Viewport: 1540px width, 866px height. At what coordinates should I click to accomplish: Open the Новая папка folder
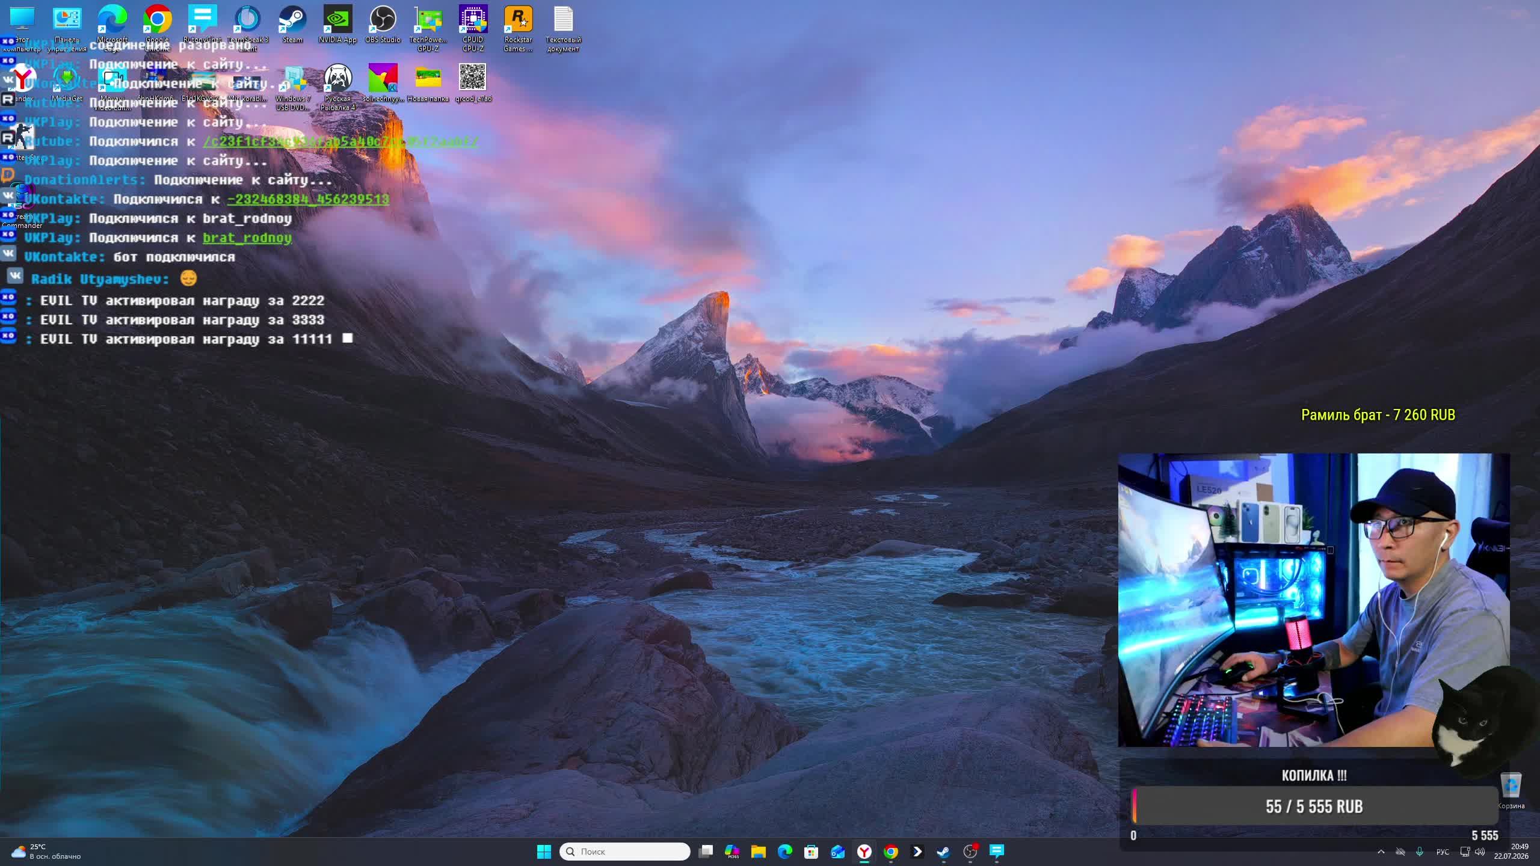click(428, 82)
